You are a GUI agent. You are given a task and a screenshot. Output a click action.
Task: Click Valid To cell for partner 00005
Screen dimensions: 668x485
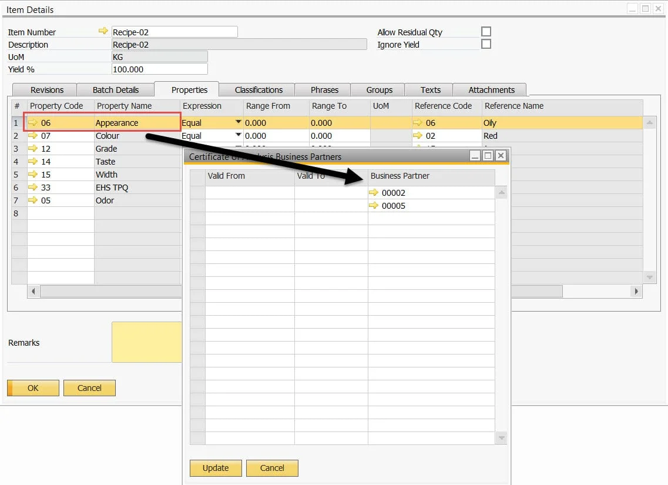point(331,205)
